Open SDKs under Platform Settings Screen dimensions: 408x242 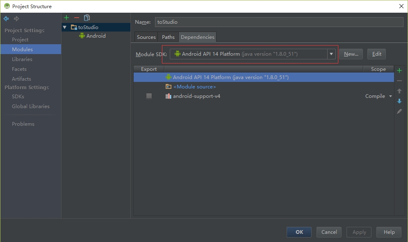coord(18,97)
